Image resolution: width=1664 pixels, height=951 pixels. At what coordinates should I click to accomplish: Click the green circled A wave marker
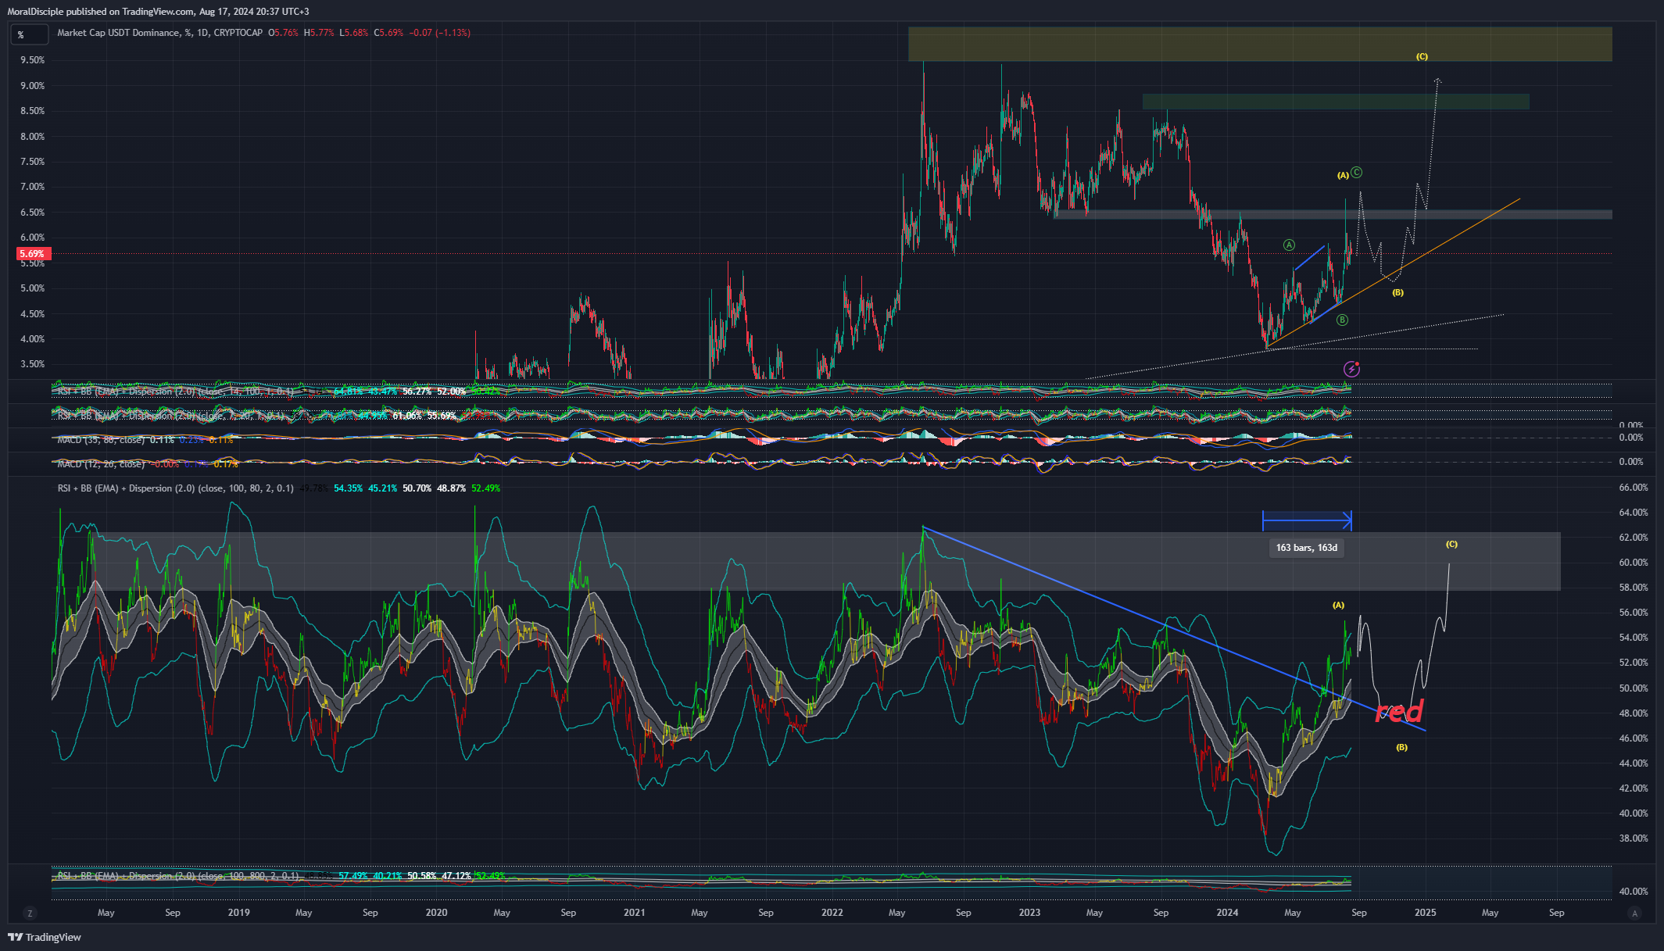pyautogui.click(x=1289, y=245)
